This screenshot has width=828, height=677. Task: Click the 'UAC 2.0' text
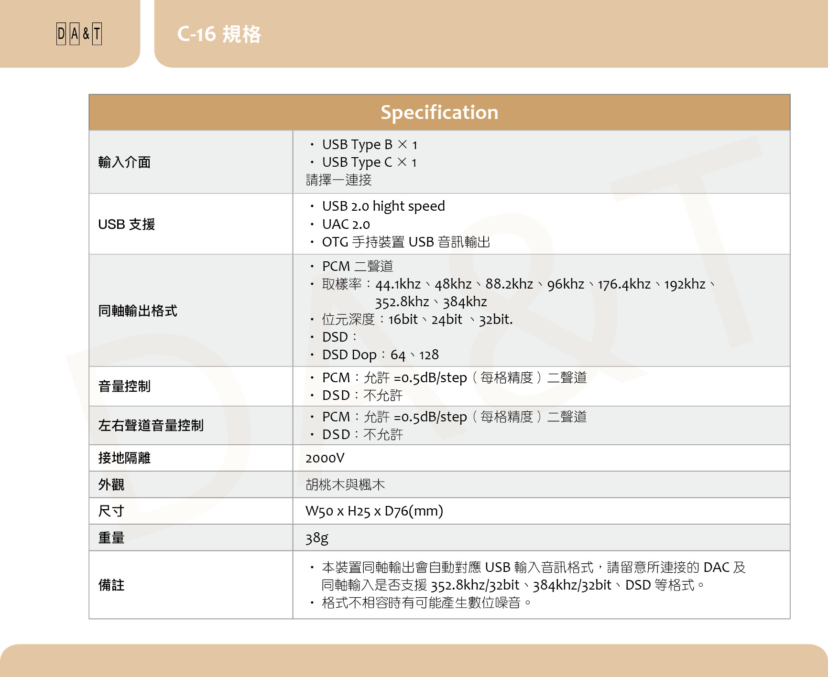pos(346,224)
